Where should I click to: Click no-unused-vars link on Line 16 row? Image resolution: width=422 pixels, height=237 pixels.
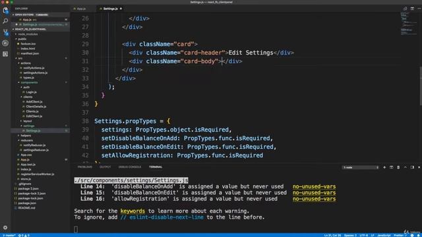click(314, 199)
